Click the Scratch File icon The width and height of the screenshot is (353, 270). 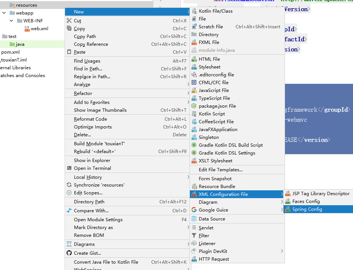(x=194, y=26)
